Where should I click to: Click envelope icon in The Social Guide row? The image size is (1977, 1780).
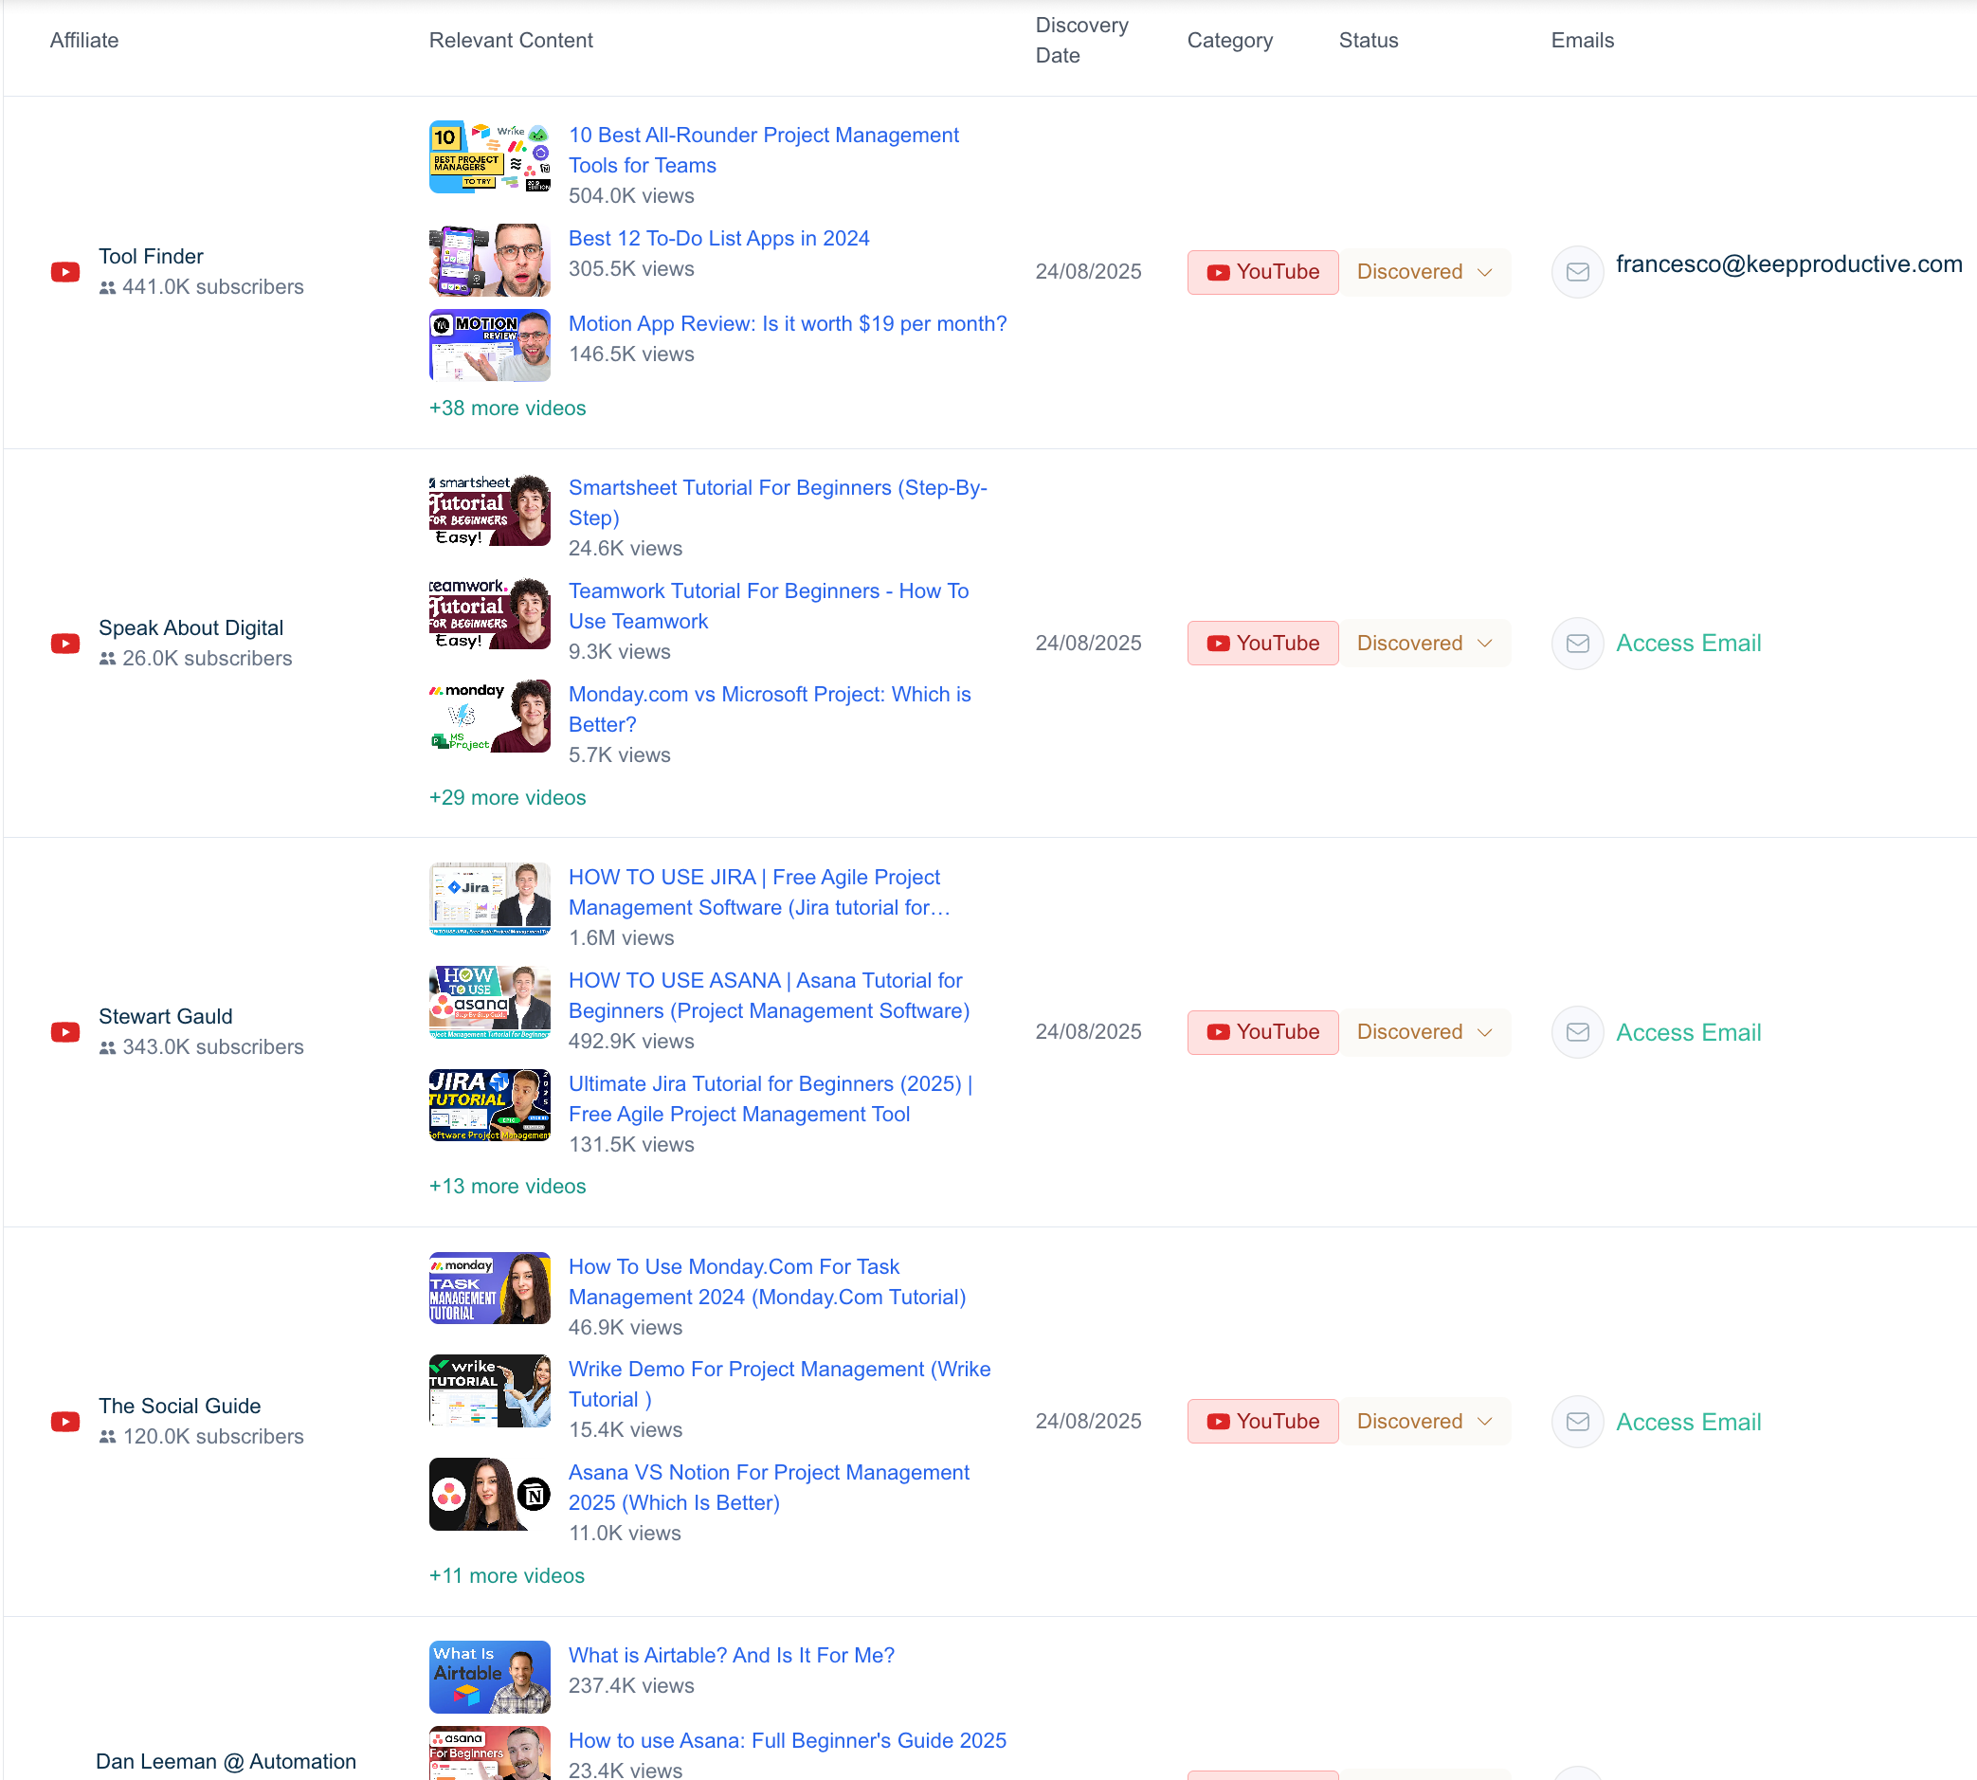[x=1577, y=1421]
